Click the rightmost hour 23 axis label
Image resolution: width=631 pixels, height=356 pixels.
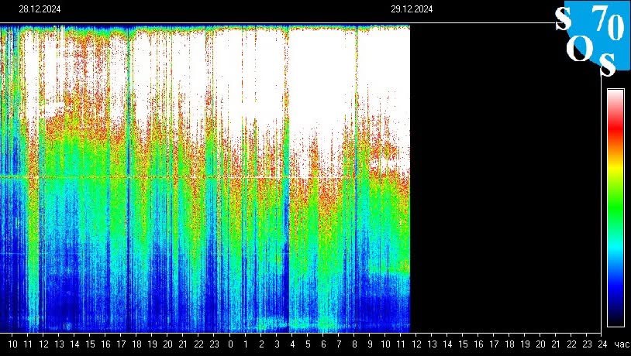tap(587, 344)
